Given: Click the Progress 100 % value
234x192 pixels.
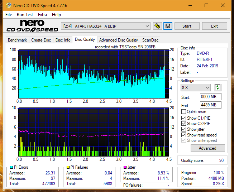Looking at the screenshot, I should pos(219,173).
